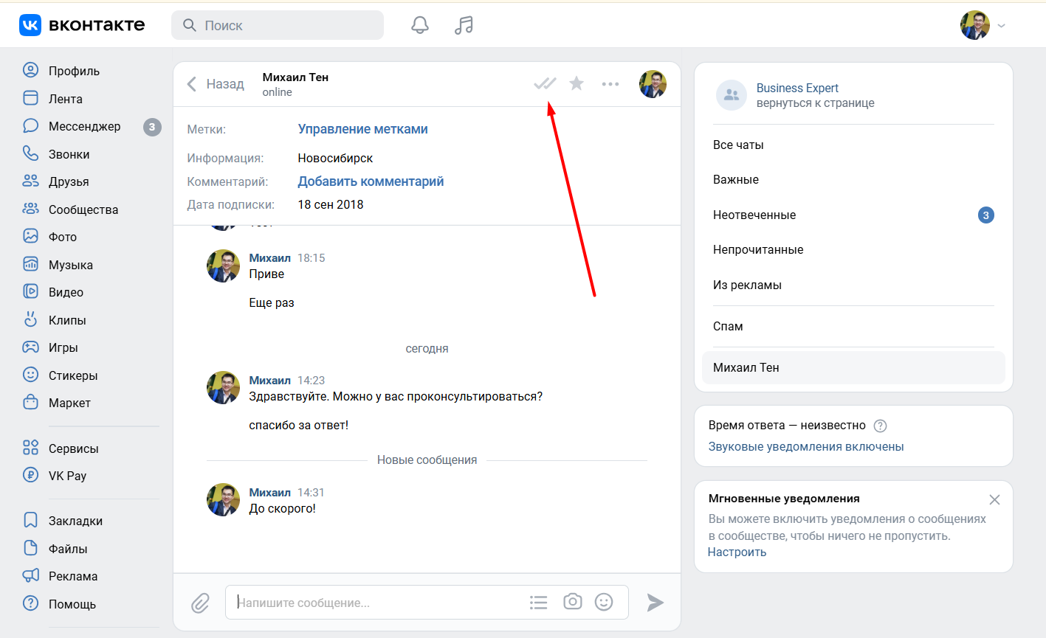Open emoji picker smiley icon
This screenshot has width=1046, height=638.
[x=604, y=602]
